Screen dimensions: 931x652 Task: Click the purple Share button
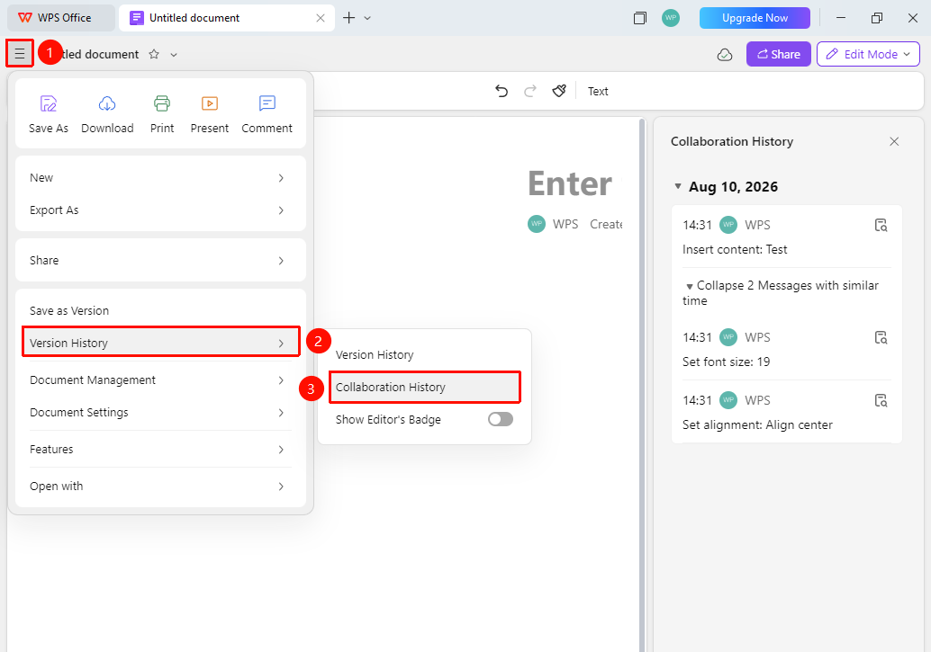pos(779,54)
